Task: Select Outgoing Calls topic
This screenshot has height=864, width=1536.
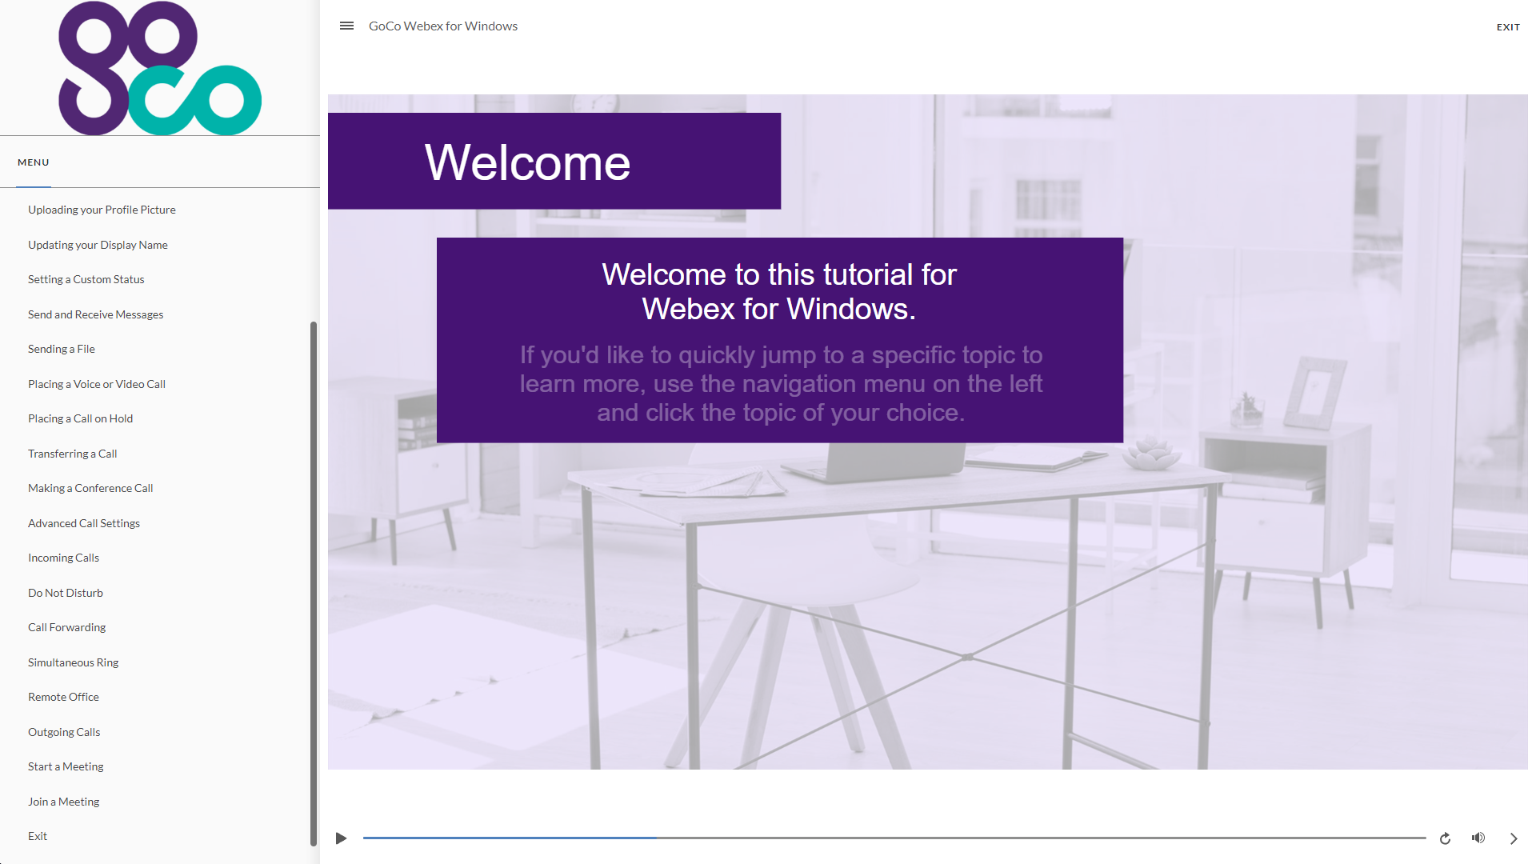Action: click(x=64, y=732)
